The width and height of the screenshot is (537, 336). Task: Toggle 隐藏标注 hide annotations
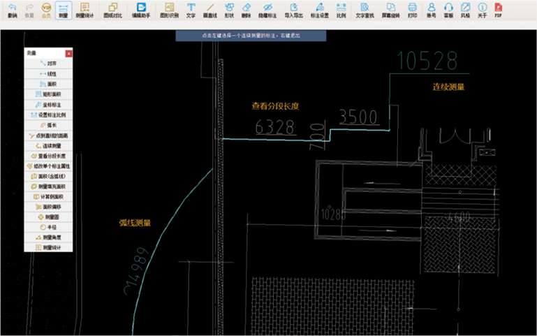(267, 9)
